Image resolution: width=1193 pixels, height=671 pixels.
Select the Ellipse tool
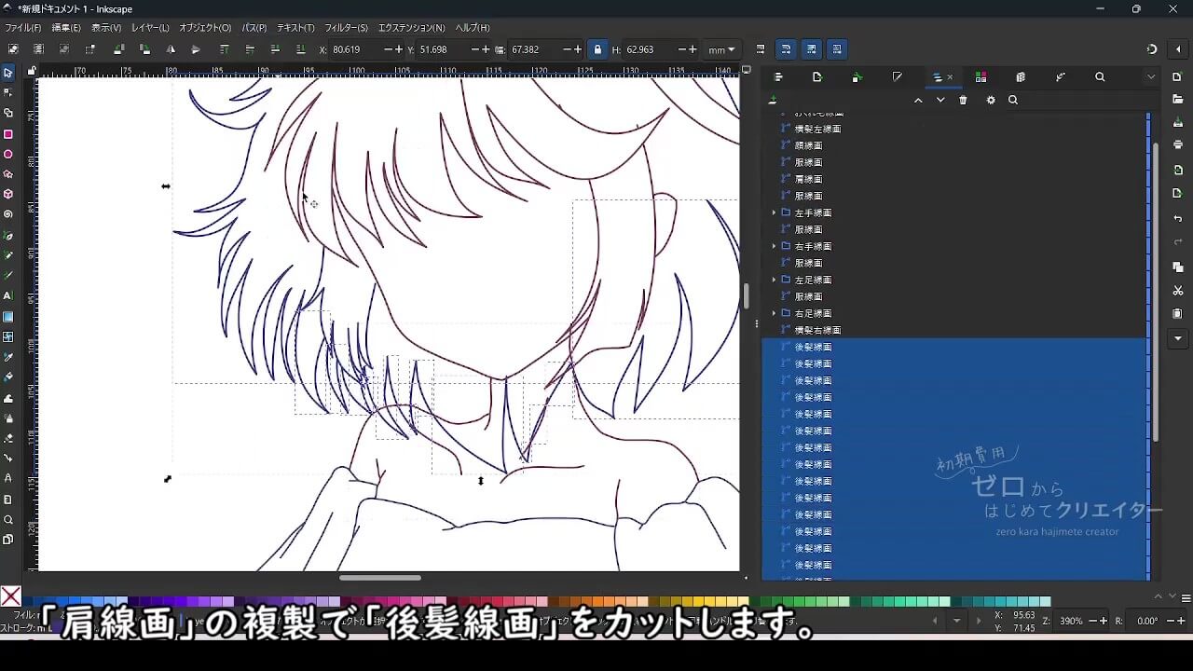coord(8,154)
